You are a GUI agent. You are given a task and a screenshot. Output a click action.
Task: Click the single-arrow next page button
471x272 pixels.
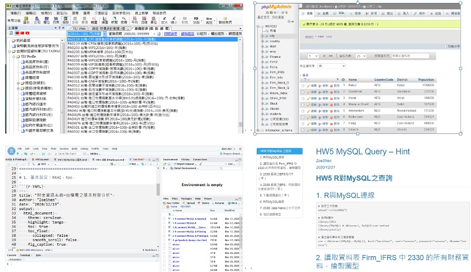click(324, 56)
